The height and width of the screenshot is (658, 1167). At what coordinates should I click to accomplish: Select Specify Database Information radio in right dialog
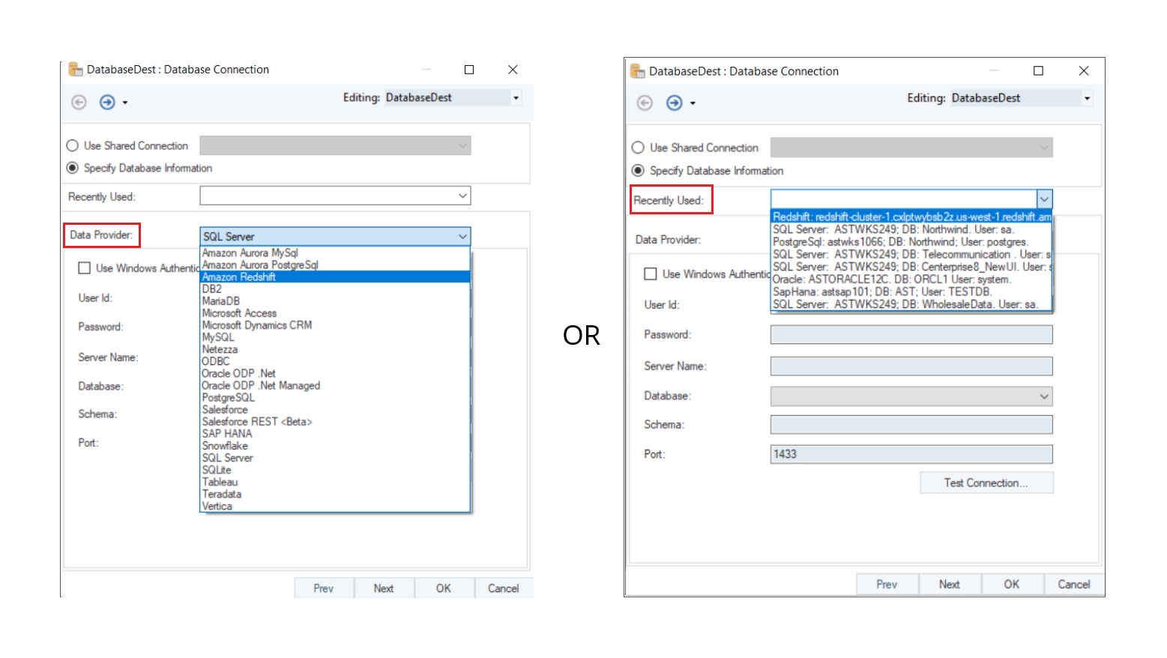click(x=638, y=171)
